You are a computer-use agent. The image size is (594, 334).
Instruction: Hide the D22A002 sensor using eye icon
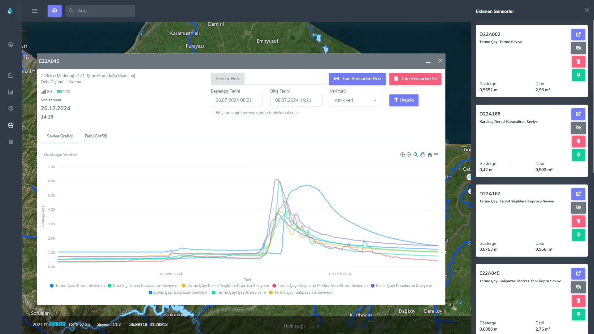(x=578, y=48)
